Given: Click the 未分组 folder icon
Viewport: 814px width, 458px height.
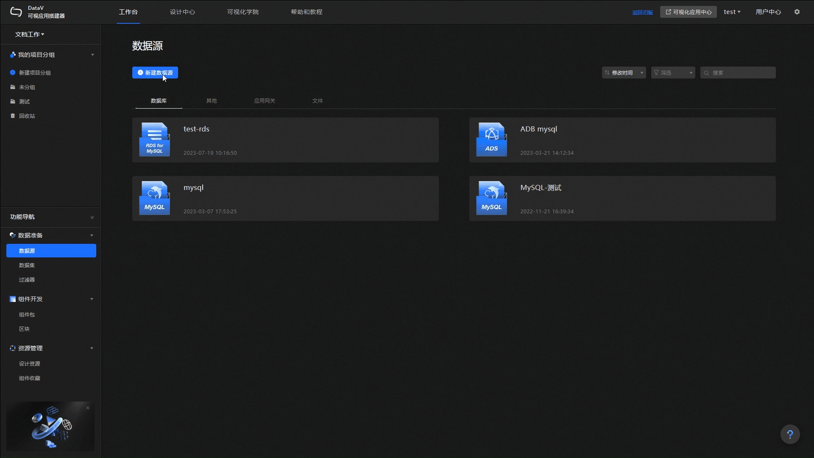Looking at the screenshot, I should [13, 87].
